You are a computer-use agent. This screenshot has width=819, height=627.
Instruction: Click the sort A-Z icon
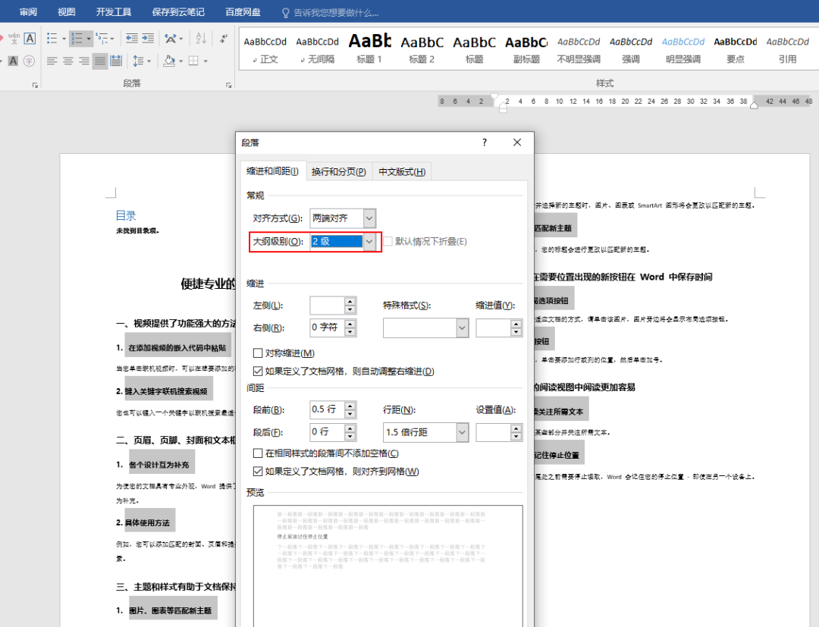[201, 38]
